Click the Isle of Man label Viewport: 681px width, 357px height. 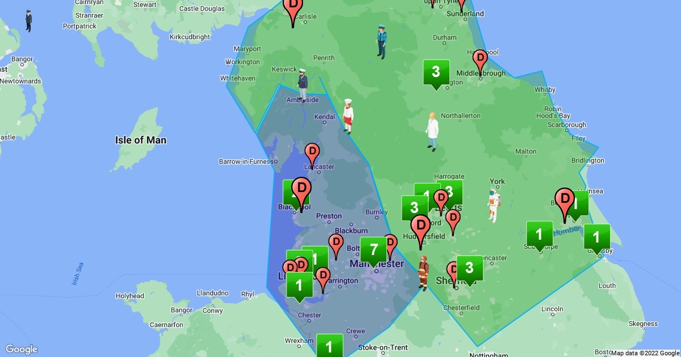(x=141, y=140)
